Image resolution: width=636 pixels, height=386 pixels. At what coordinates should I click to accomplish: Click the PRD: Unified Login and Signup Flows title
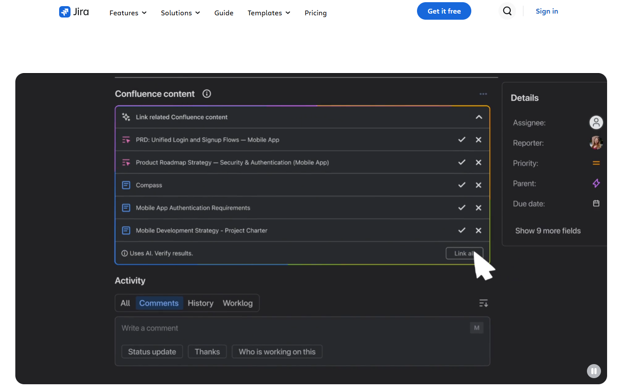[208, 140]
